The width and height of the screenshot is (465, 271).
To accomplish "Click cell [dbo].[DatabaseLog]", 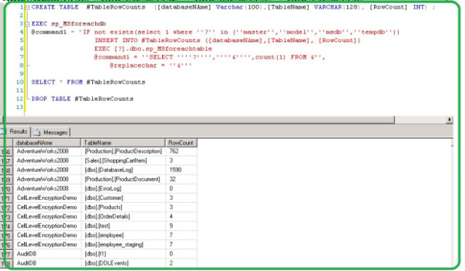I will (123, 170).
